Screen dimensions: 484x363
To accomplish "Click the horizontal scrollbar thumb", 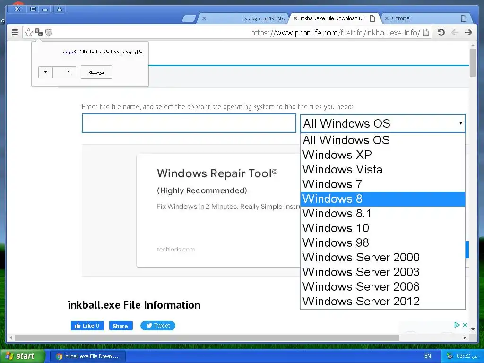I will (207, 337).
